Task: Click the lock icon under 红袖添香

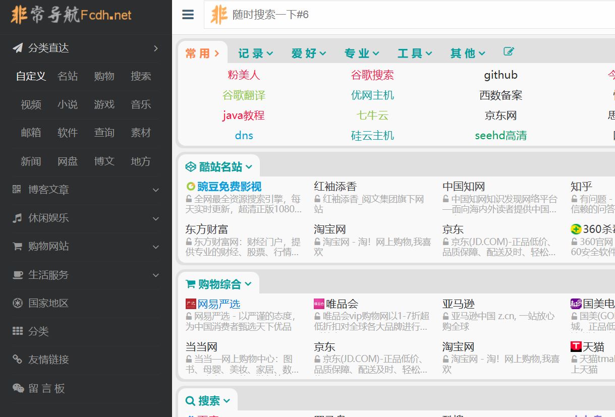Action: coord(318,199)
